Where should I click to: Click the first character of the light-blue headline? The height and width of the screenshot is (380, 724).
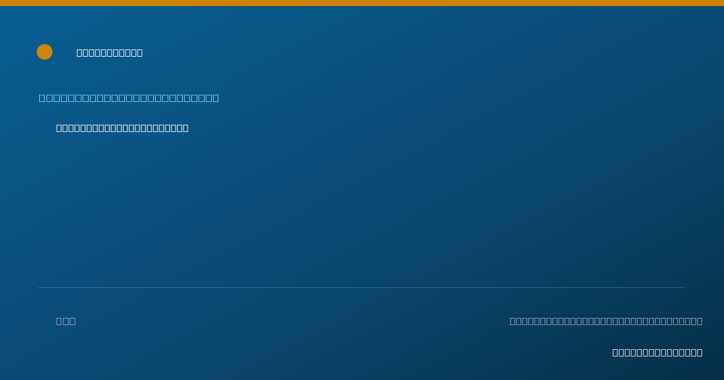(42, 98)
